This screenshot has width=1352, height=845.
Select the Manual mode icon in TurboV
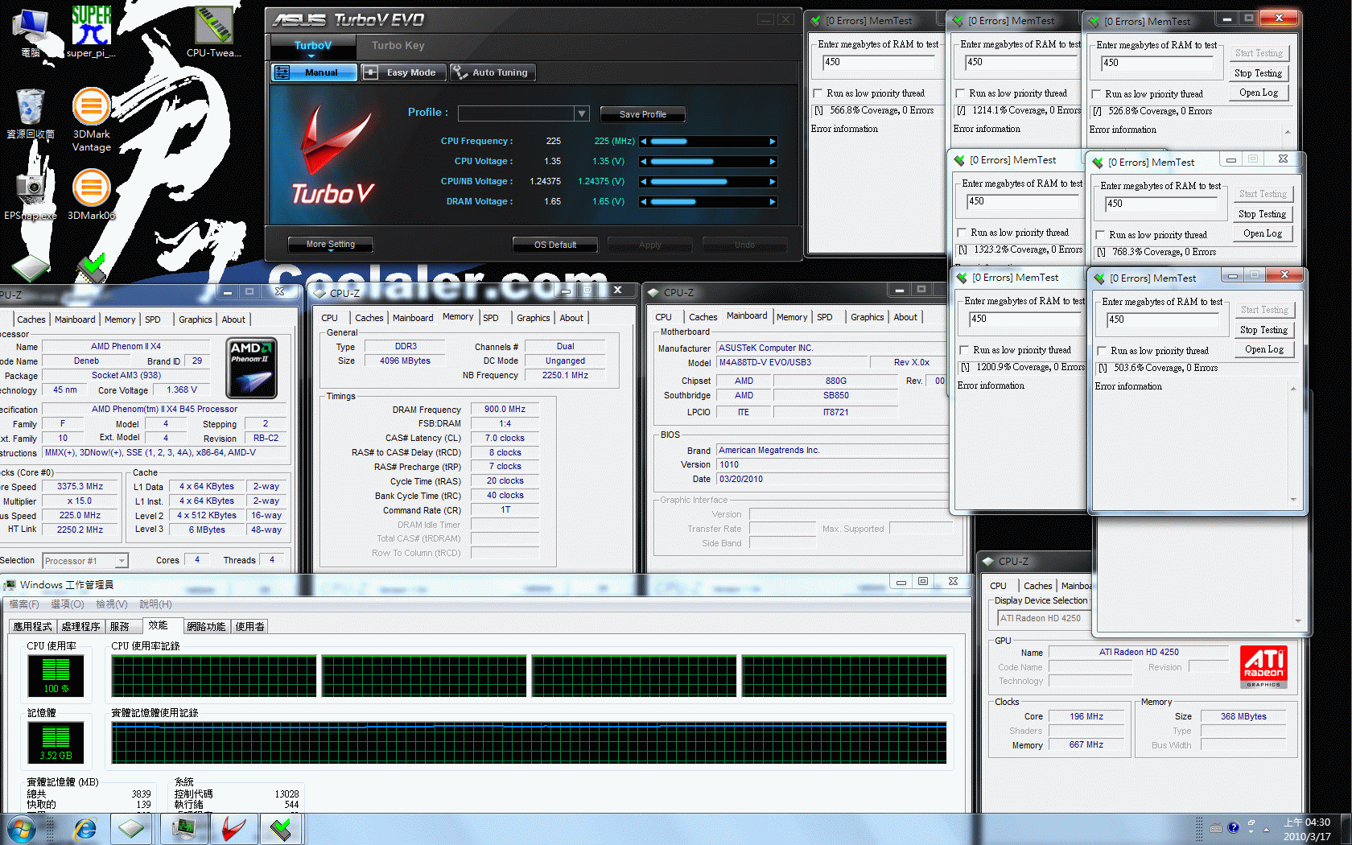(282, 72)
